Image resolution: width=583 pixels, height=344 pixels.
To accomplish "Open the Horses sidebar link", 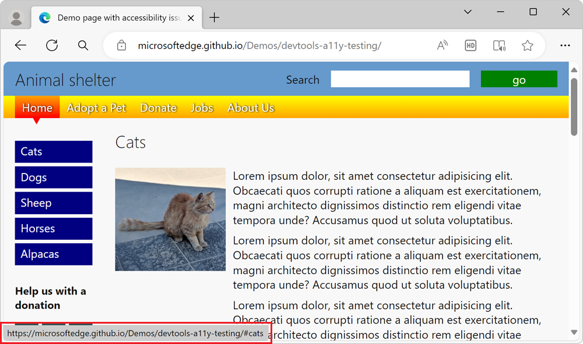I will click(x=54, y=229).
